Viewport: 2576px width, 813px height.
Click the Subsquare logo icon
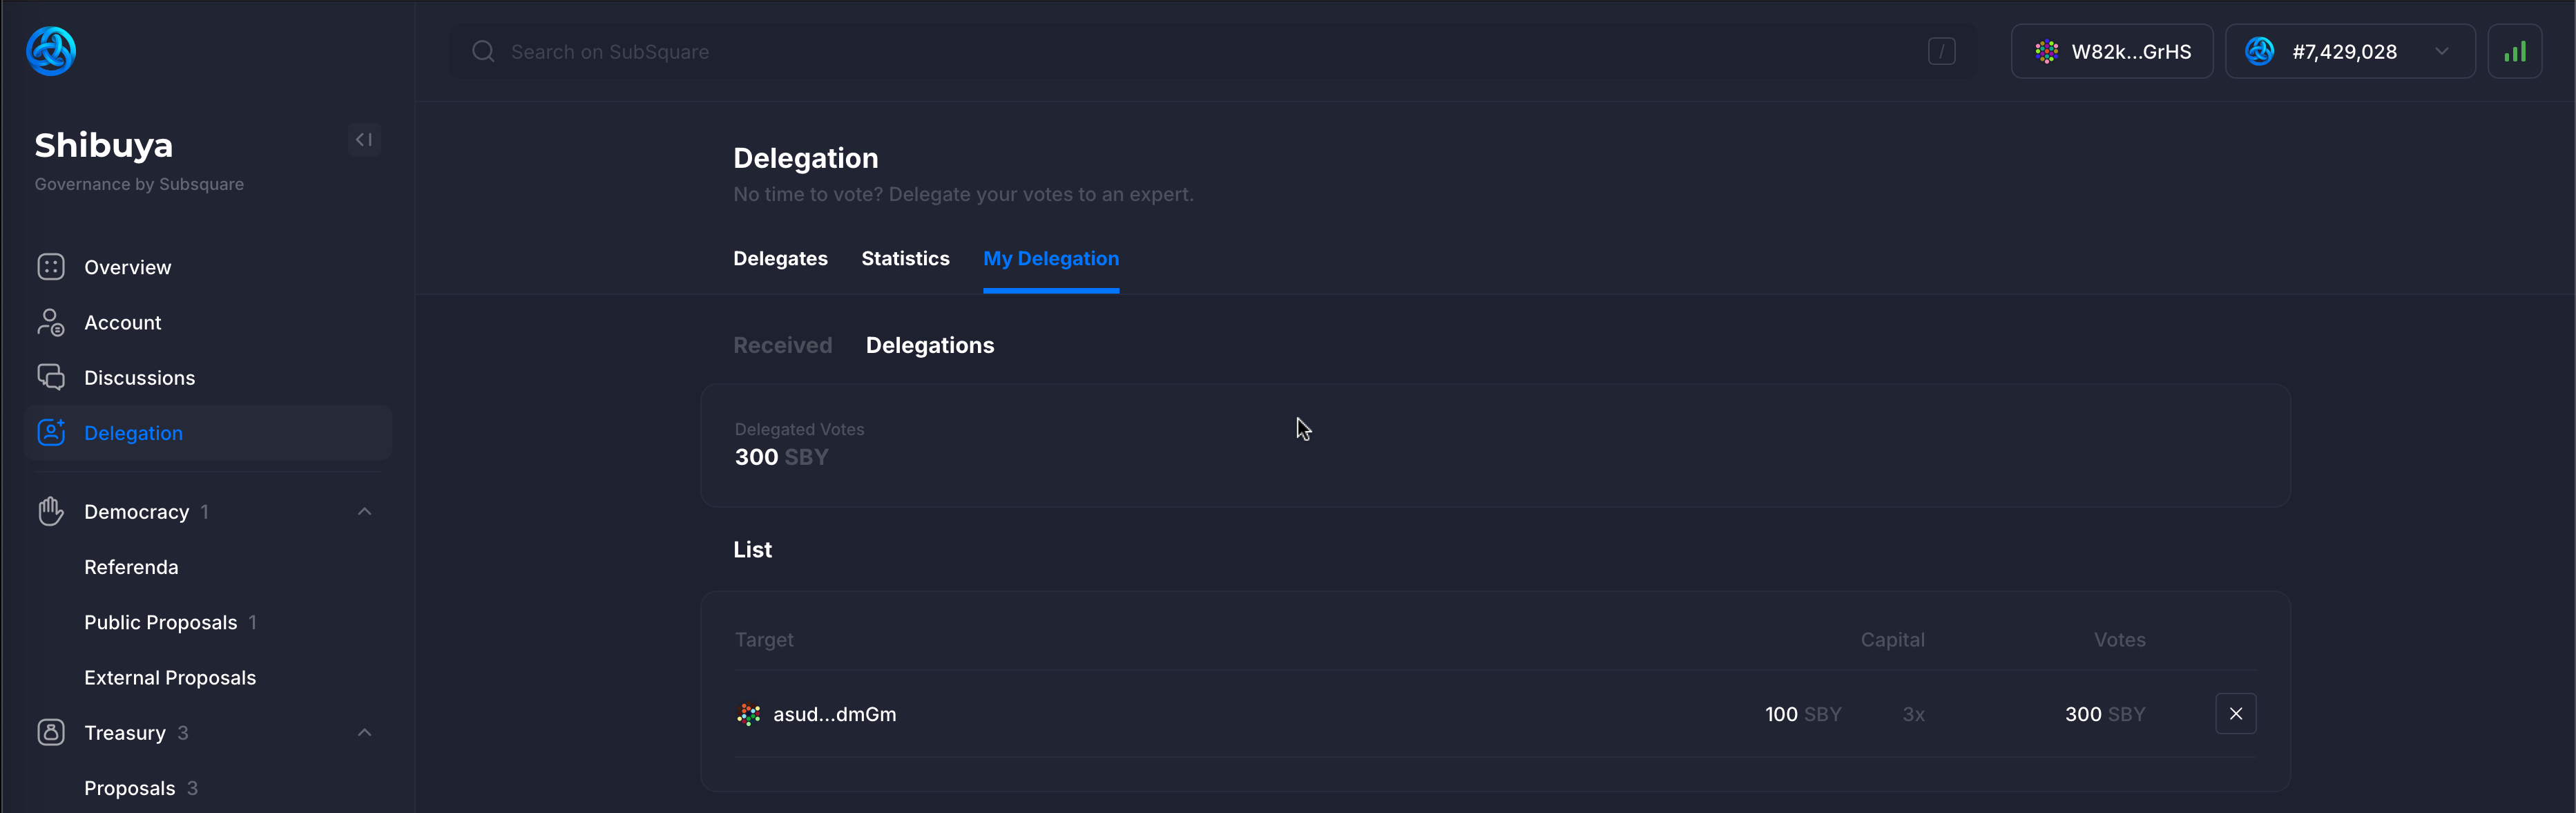[51, 51]
